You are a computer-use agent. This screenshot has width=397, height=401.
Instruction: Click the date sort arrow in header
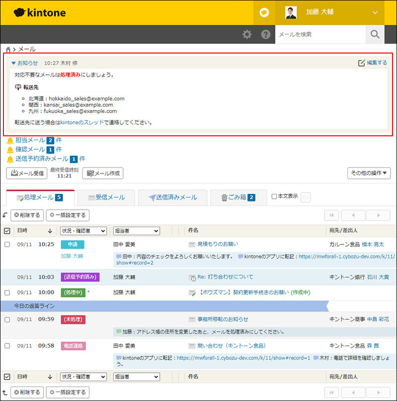[x=50, y=230]
